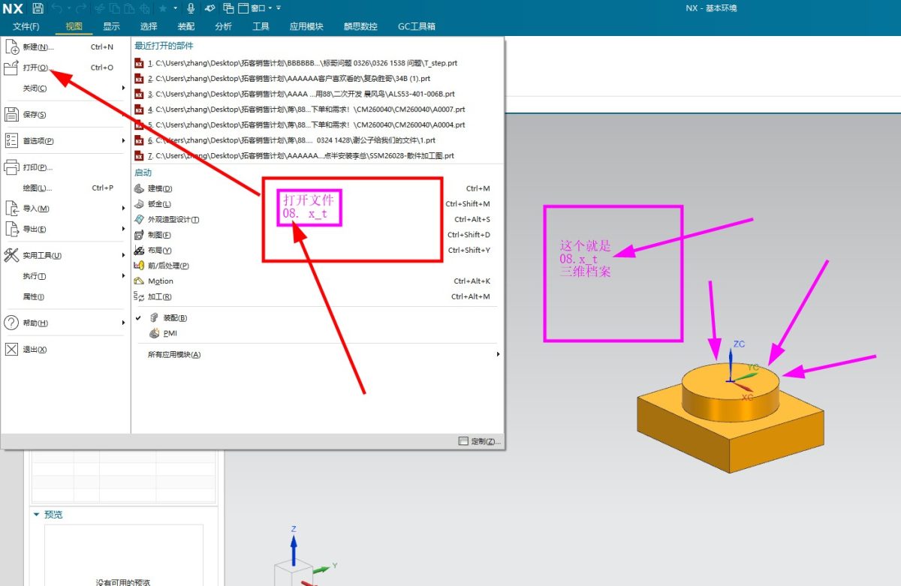This screenshot has height=586, width=901.
Task: Click 打开 Open in the File menu
Action: coord(35,68)
